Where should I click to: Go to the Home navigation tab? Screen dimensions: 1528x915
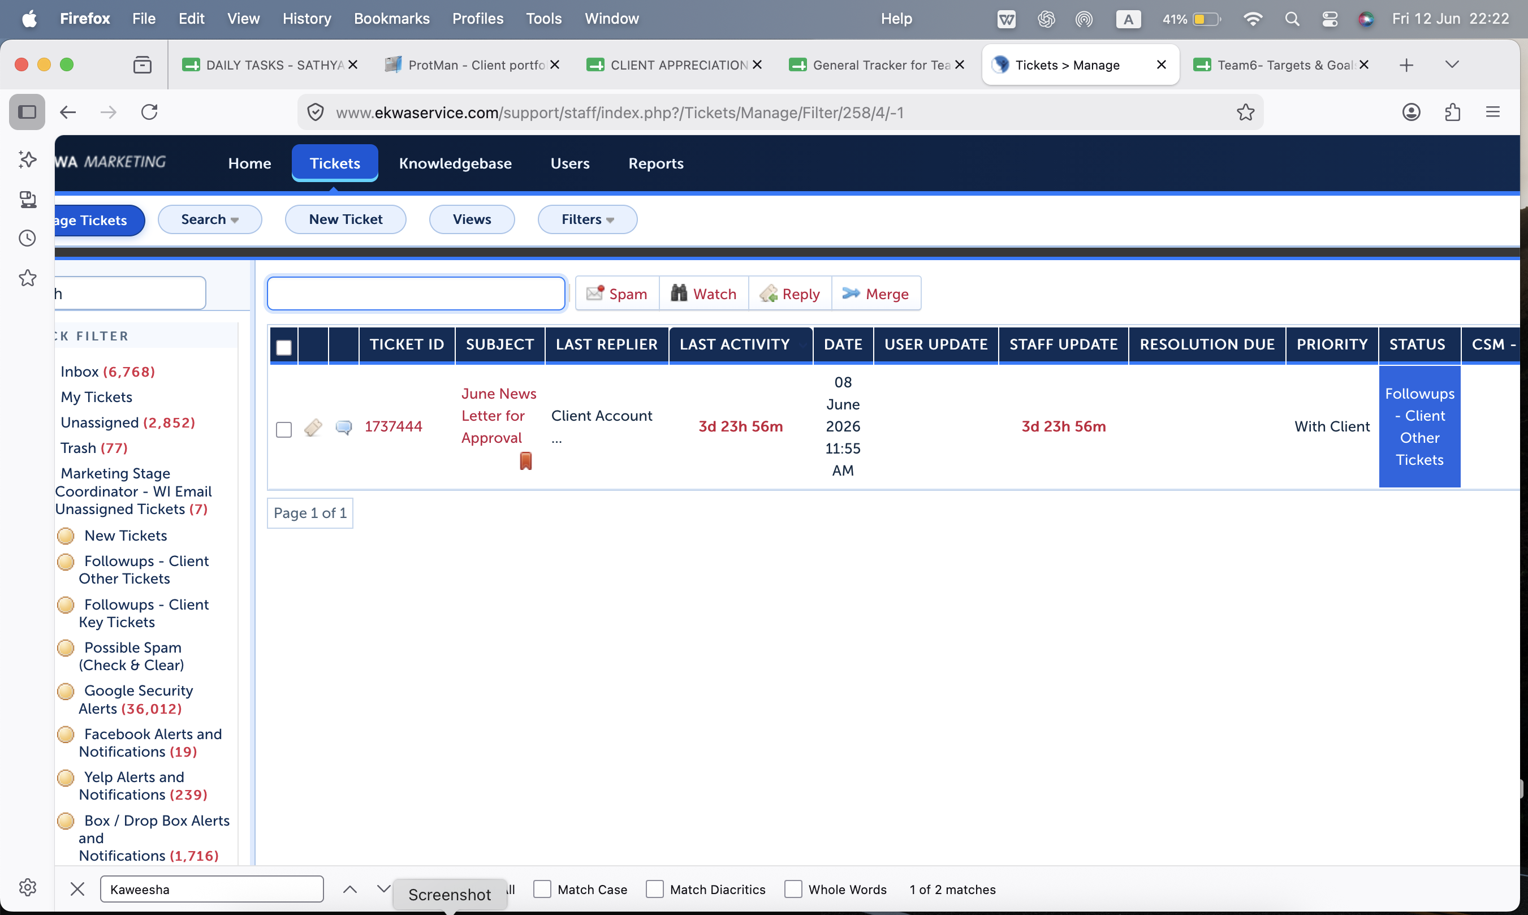point(249,163)
